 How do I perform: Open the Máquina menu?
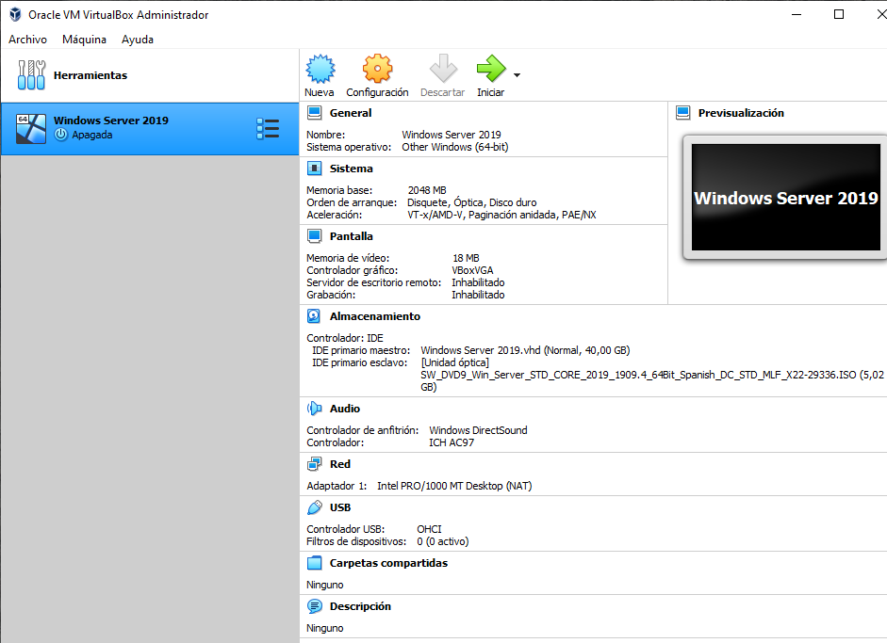pyautogui.click(x=84, y=40)
